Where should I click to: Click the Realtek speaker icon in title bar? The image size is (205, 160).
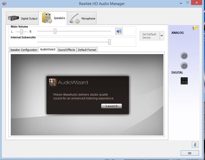click(4, 4)
